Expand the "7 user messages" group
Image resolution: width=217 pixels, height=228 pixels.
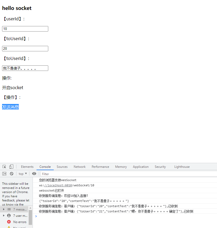click(x=3, y=215)
